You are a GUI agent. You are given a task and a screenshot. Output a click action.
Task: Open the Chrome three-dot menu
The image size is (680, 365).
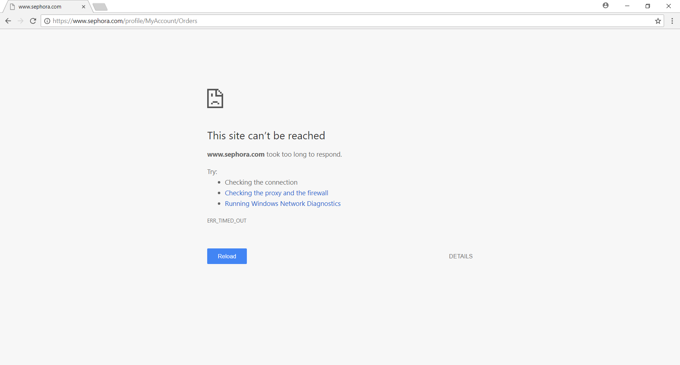click(672, 21)
